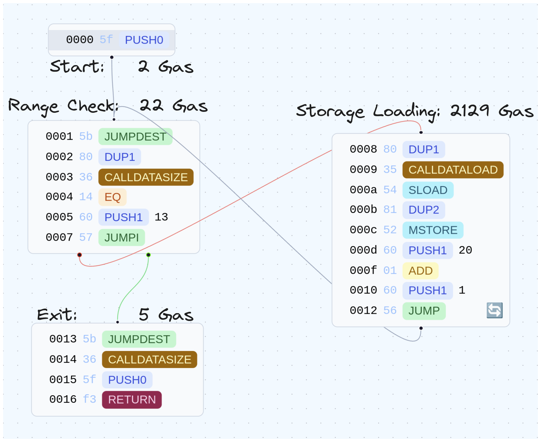Click the 'Start:' annotation label
541x442 pixels.
click(x=77, y=67)
